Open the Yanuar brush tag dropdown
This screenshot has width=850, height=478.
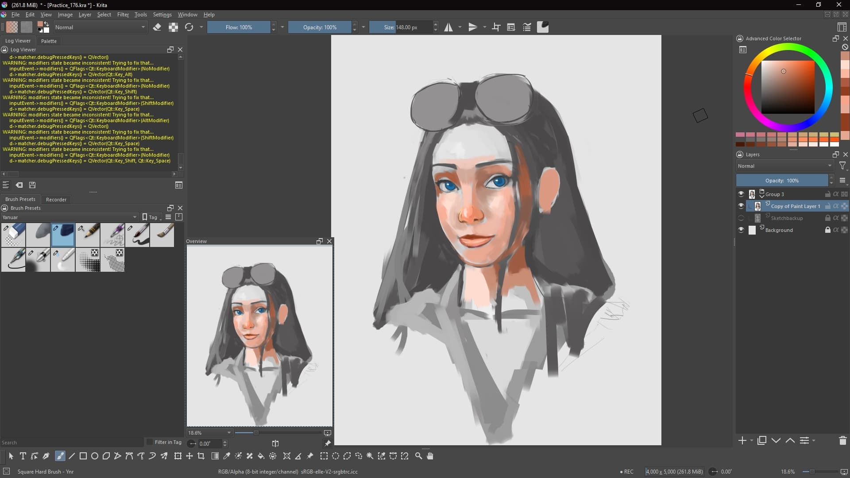click(x=70, y=217)
